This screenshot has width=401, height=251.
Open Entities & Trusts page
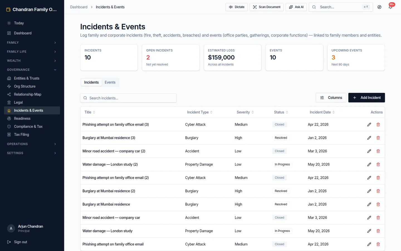tap(32, 78)
